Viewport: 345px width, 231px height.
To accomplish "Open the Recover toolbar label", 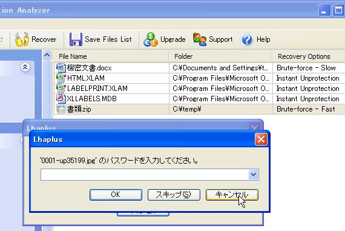I will [x=44, y=39].
